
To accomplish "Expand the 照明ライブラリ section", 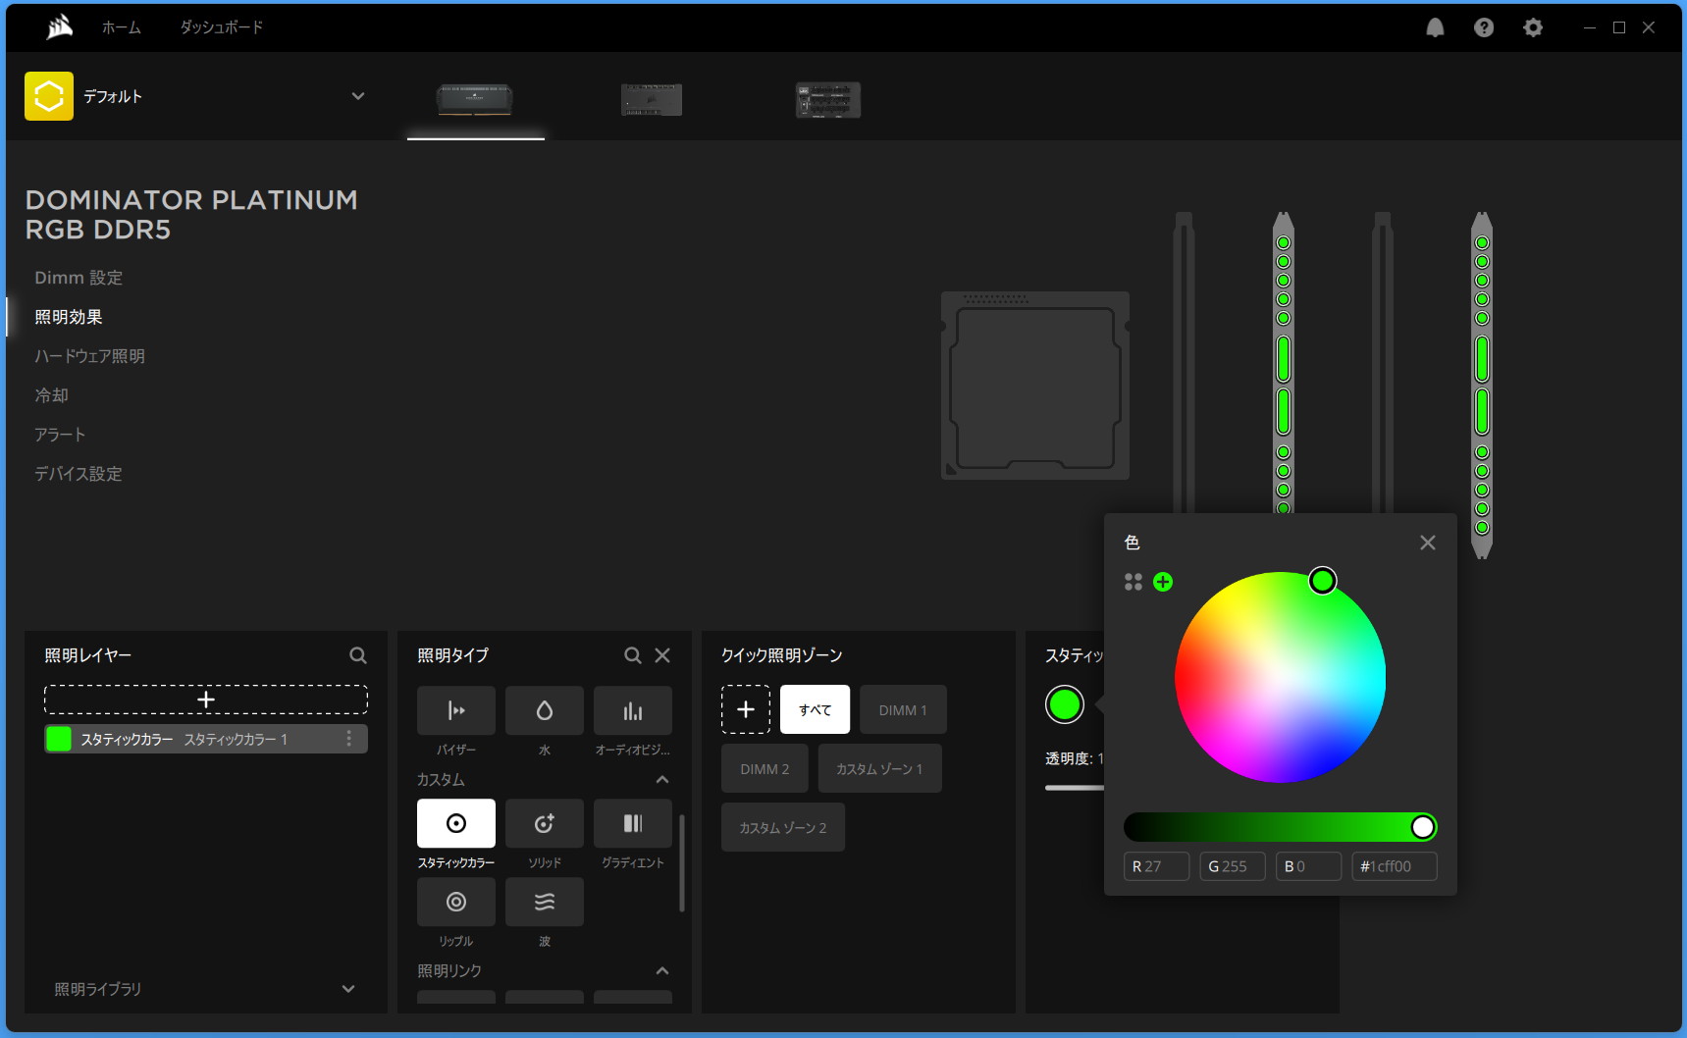I will pos(348,989).
